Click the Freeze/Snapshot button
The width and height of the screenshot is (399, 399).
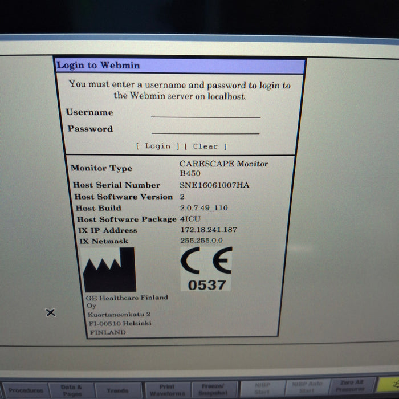[213, 389]
